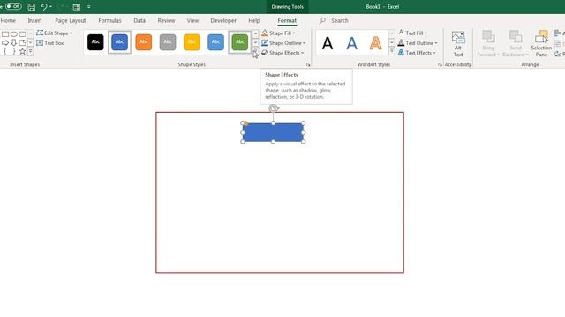Screen dimensions: 565x317
Task: Pick the rectangle shape in Insert Shapes
Action: (5, 34)
